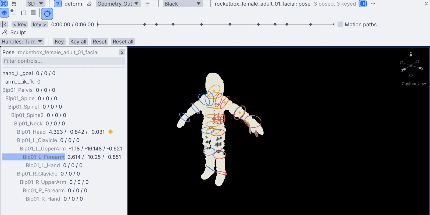Click the blue cube shading icon
Image resolution: width=430 pixels, height=215 pixels.
pyautogui.click(x=4, y=13)
